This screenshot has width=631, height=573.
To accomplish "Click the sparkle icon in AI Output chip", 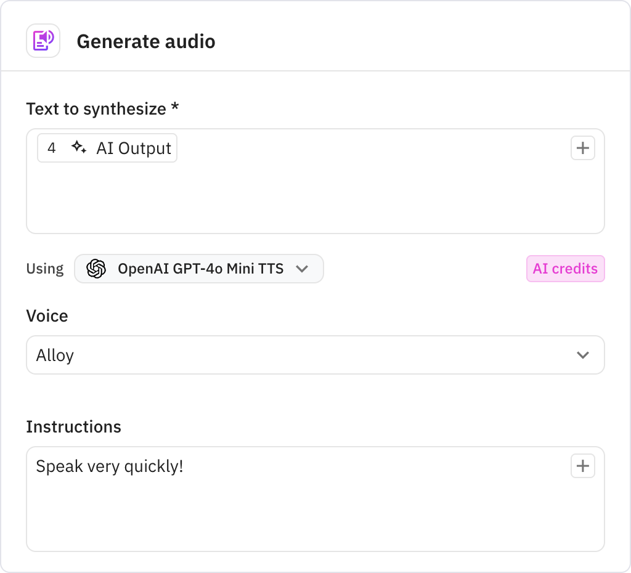I will tap(78, 148).
